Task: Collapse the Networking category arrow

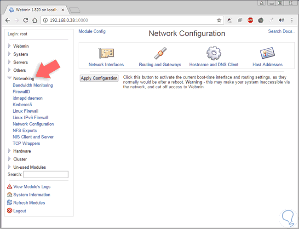Action: (x=9, y=78)
